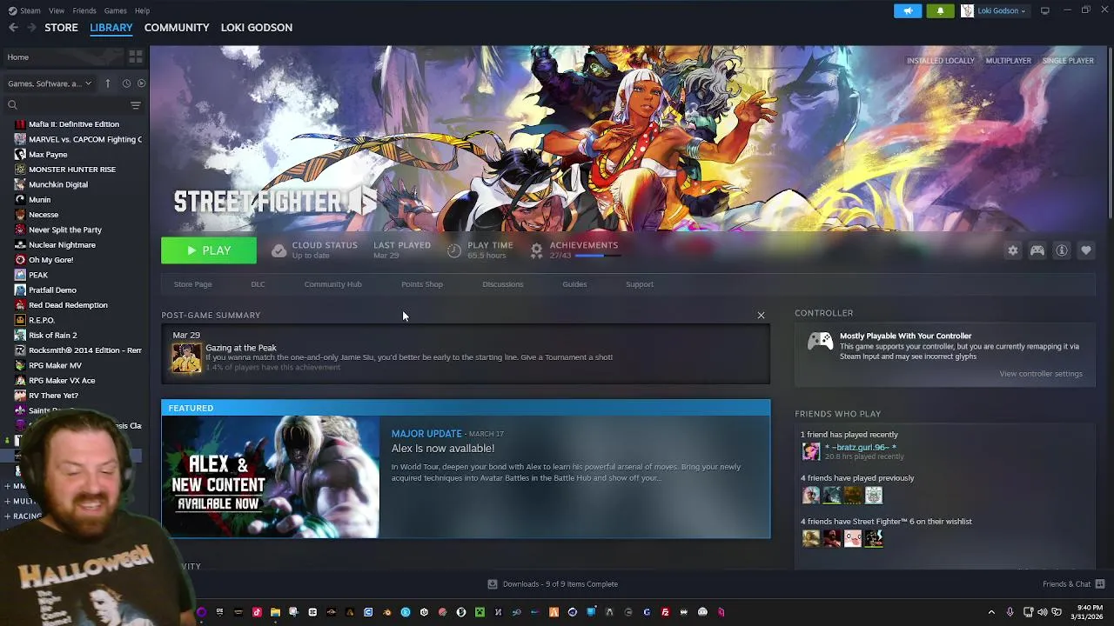Open the library grid view icon

135,57
